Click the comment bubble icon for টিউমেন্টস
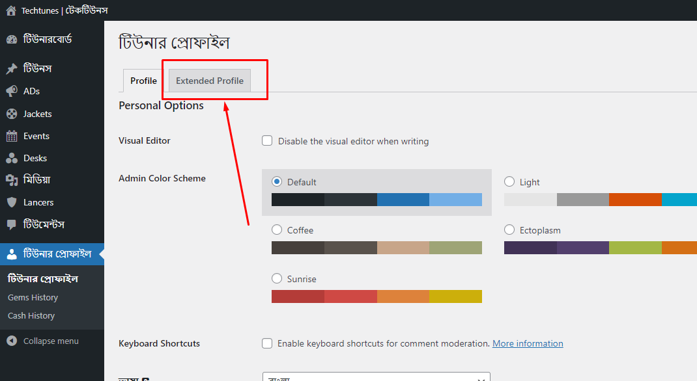Image resolution: width=697 pixels, height=381 pixels. coord(12,224)
